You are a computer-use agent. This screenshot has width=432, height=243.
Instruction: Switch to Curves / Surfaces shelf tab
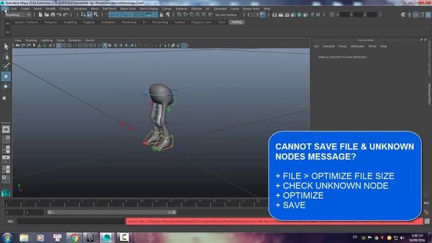tap(26, 22)
